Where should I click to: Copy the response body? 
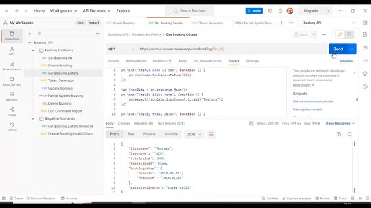tap(339, 135)
